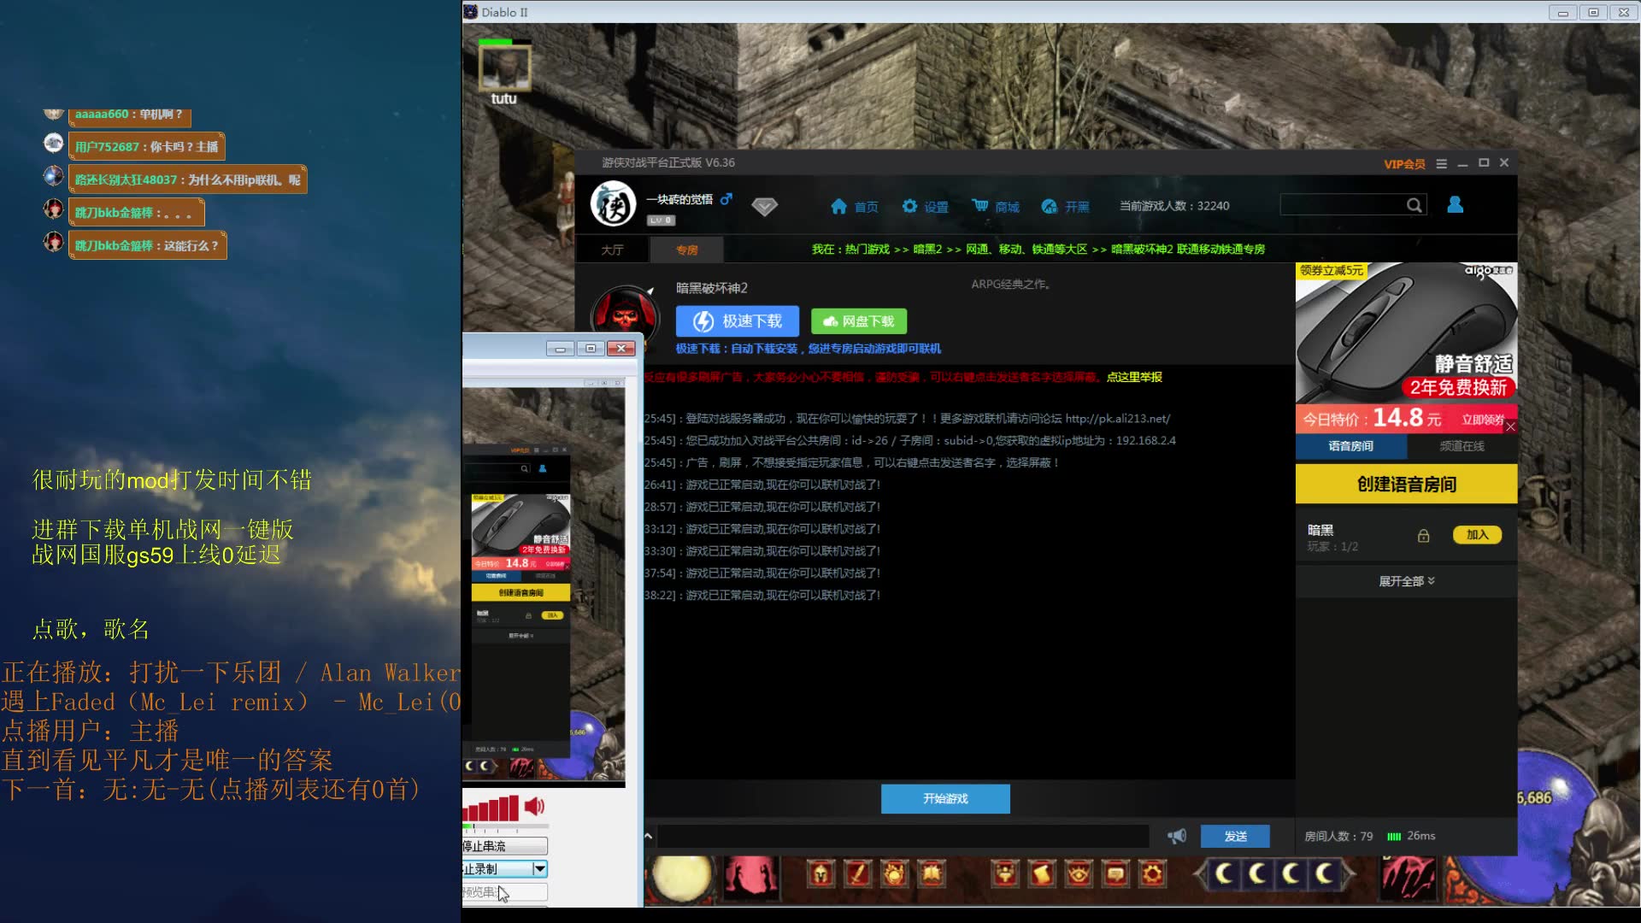Select the last moon belt slot
Viewport: 1641px width, 923px height.
point(1323,873)
